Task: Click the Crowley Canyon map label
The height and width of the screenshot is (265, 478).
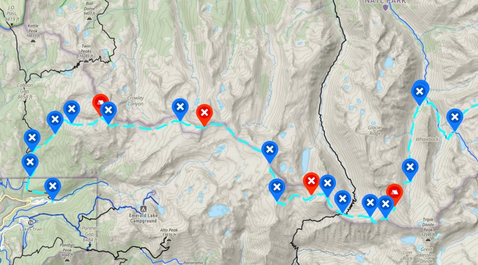Action: pos(135,101)
